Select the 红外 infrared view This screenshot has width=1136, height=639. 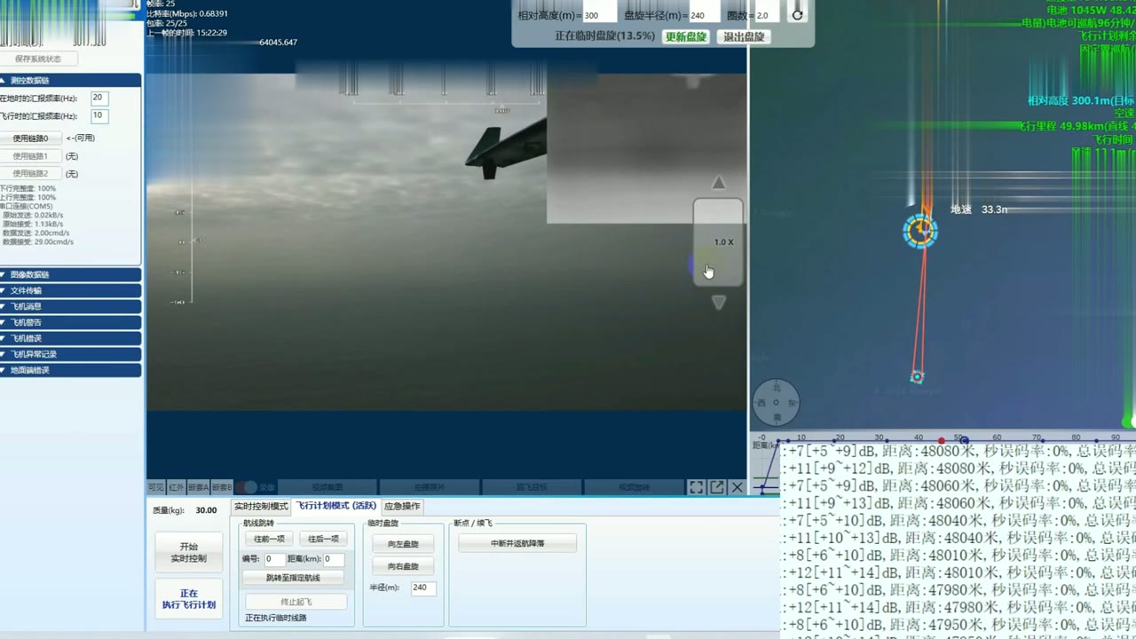177,487
